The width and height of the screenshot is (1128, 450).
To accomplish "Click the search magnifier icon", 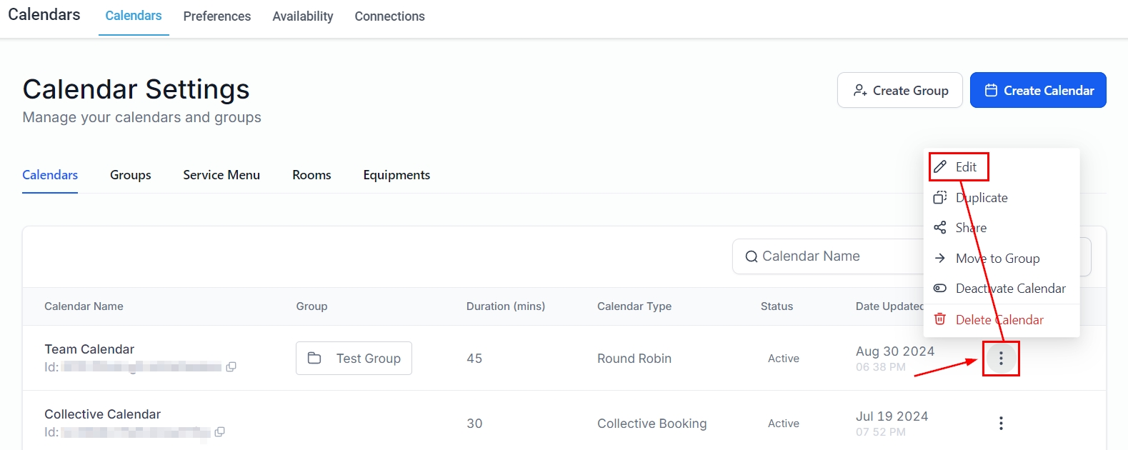I will [751, 256].
